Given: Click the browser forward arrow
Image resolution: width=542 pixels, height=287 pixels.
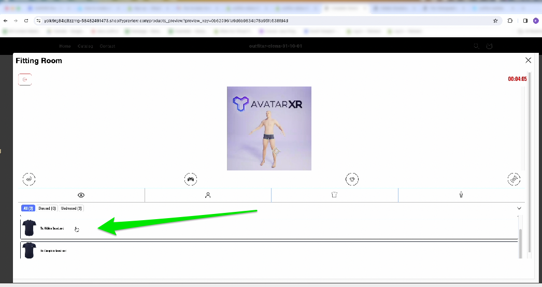Looking at the screenshot, I should click(x=16, y=21).
